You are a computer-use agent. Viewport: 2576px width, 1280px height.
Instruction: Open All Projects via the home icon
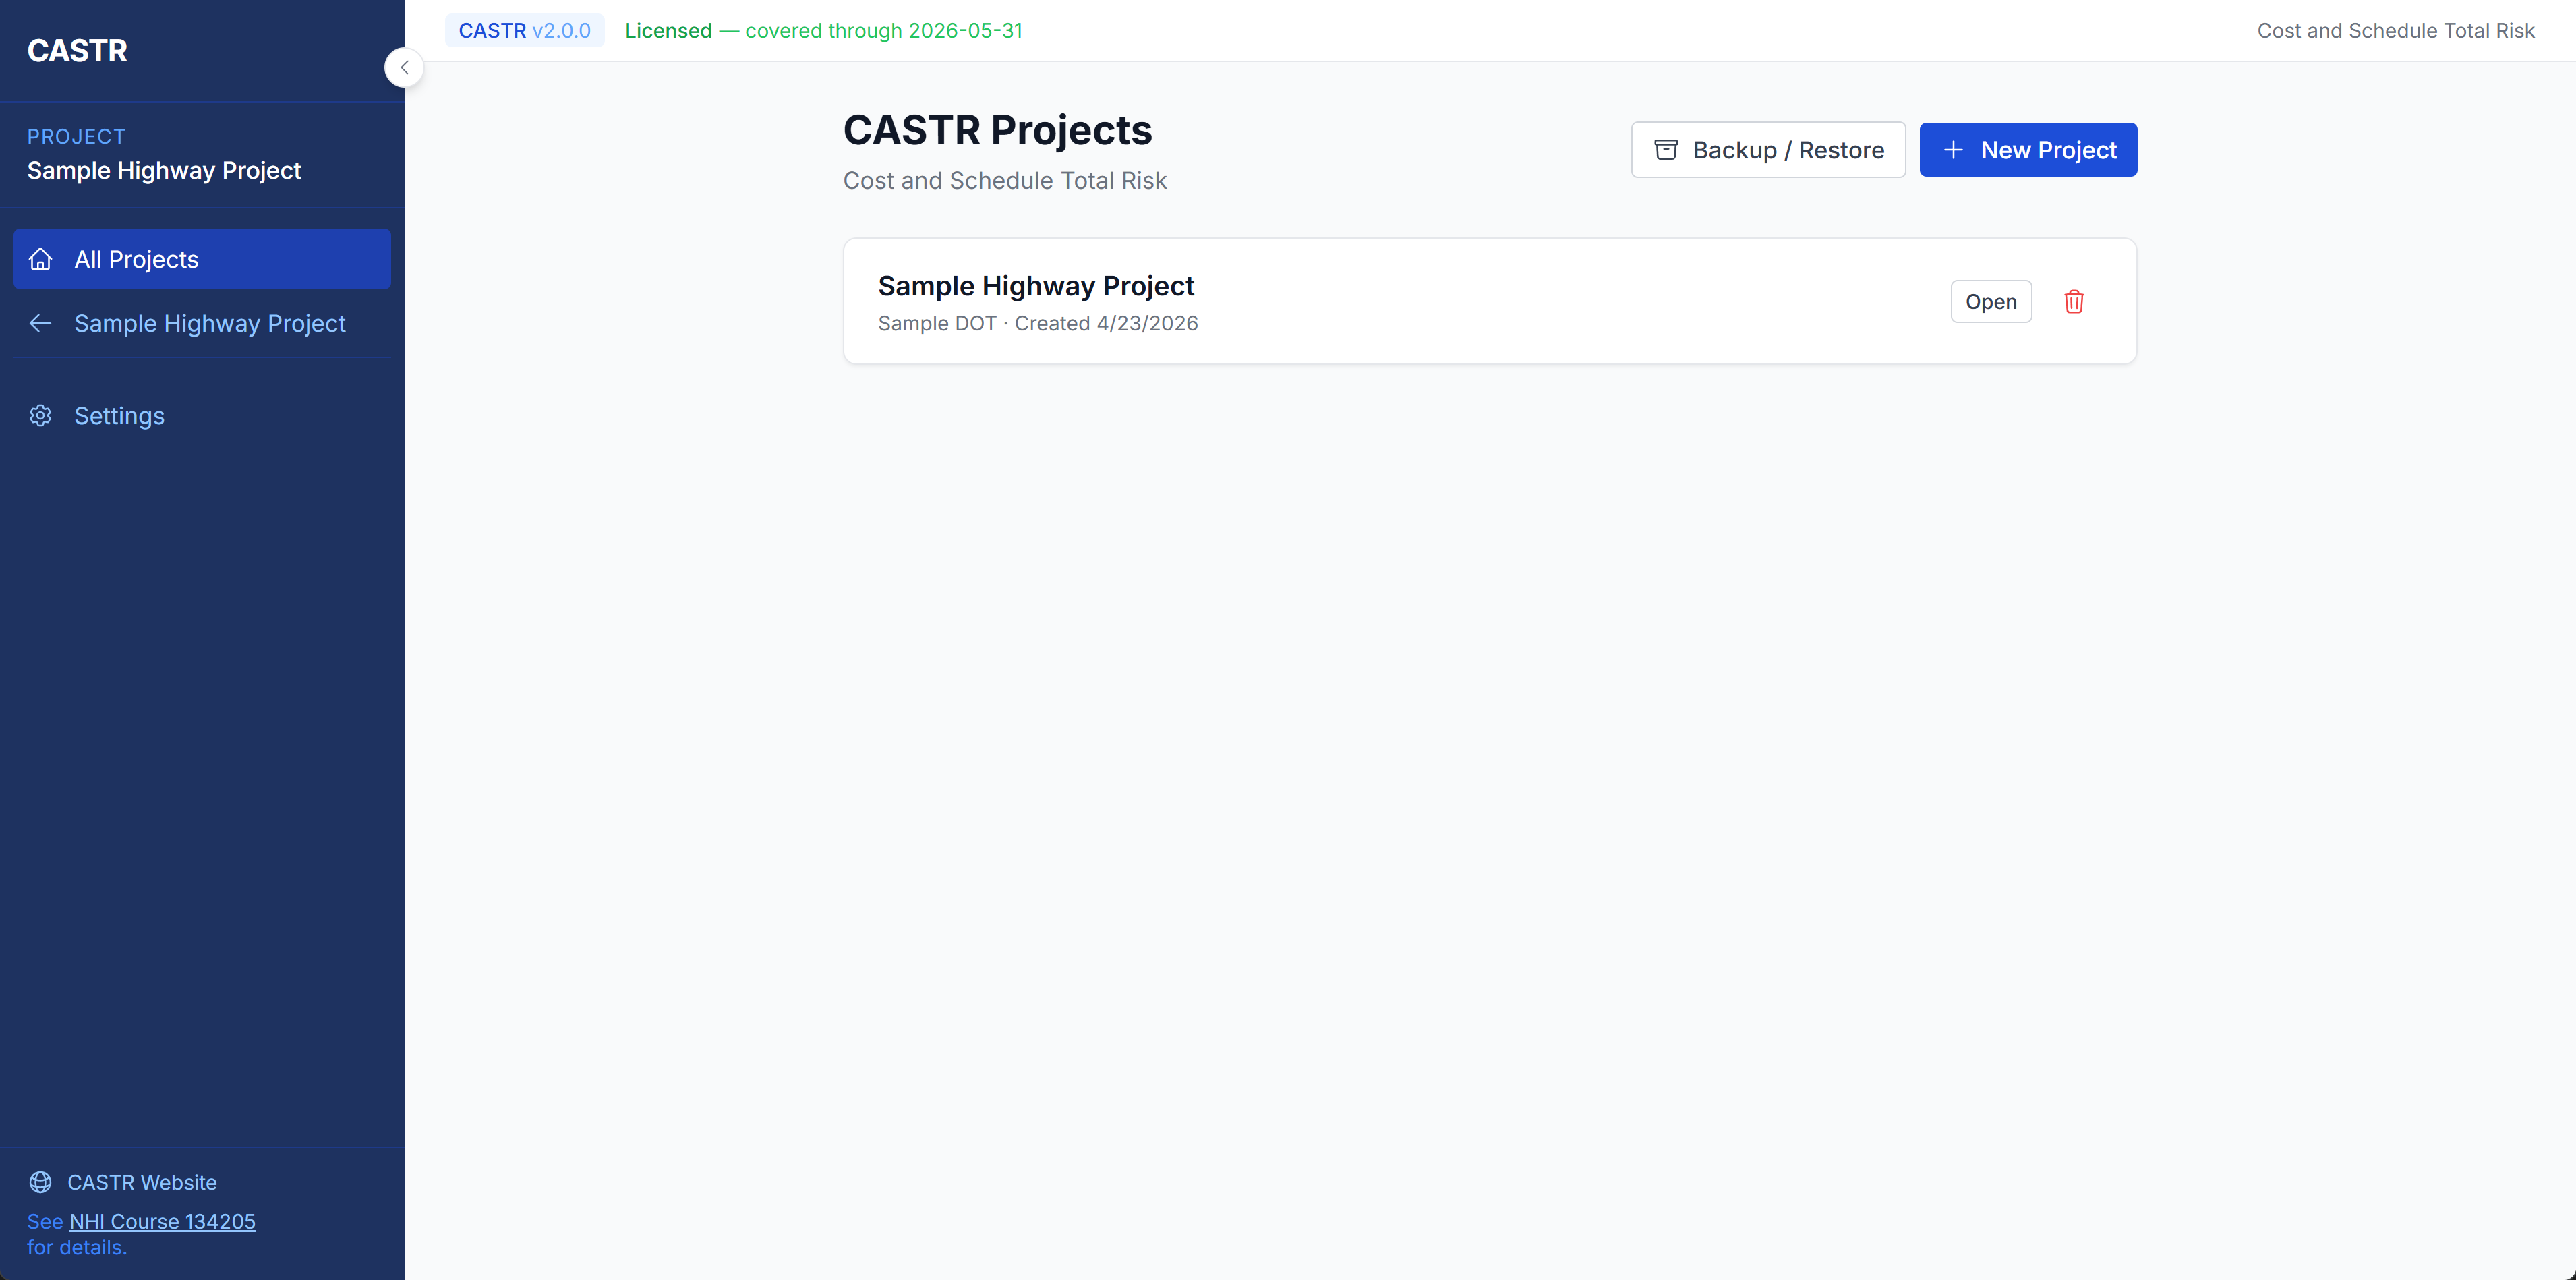pyautogui.click(x=40, y=259)
